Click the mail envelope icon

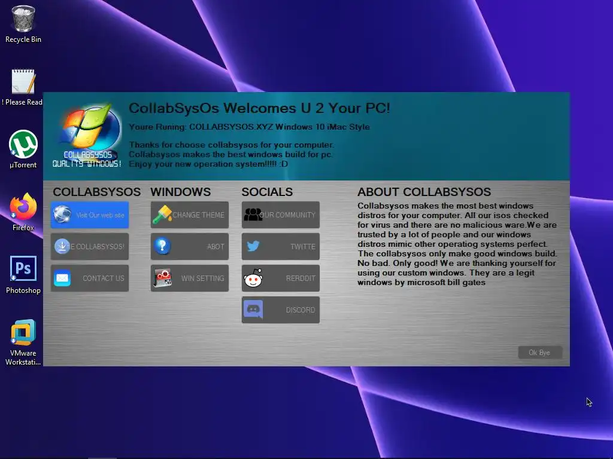62,278
